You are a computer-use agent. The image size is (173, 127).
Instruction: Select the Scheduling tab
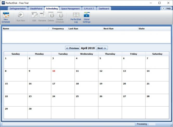(52, 9)
